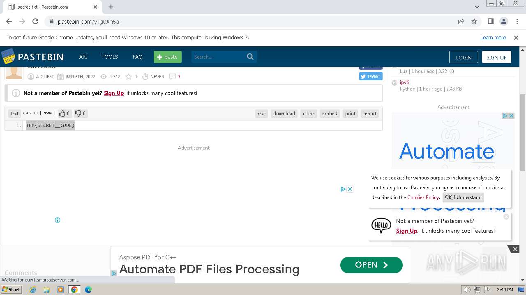Download the paste file
This screenshot has width=526, height=295.
(284, 113)
